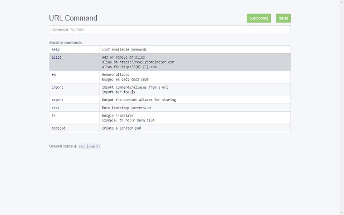Select the notepad command cell
The width and height of the screenshot is (344, 215).
click(74, 128)
